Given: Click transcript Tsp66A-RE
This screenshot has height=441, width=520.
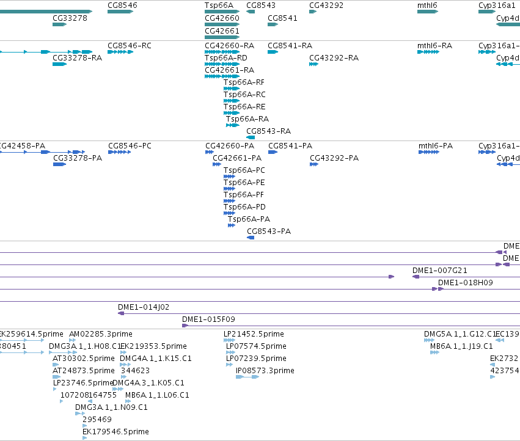Looking at the screenshot, I should pyautogui.click(x=244, y=107).
